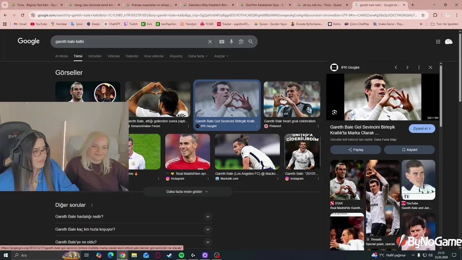The image size is (462, 260).
Task: Open Spotify from the taskbar
Action: pyautogui.click(x=182, y=255)
